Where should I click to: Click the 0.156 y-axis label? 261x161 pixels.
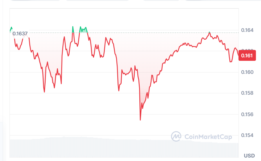(x=247, y=114)
